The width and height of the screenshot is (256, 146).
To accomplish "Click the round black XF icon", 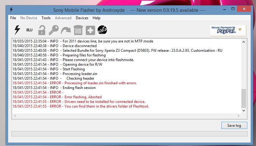I will [x=102, y=30].
